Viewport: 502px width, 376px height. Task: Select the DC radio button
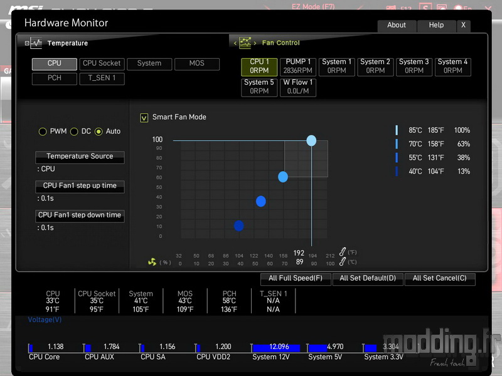point(74,132)
